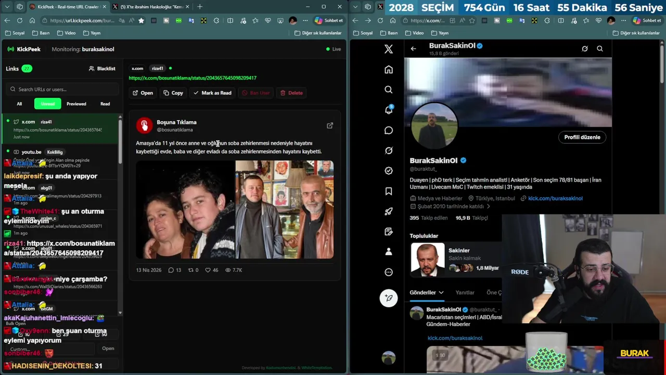This screenshot has height=375, width=666.
Task: Click the Blacklist button
Action: tap(102, 69)
